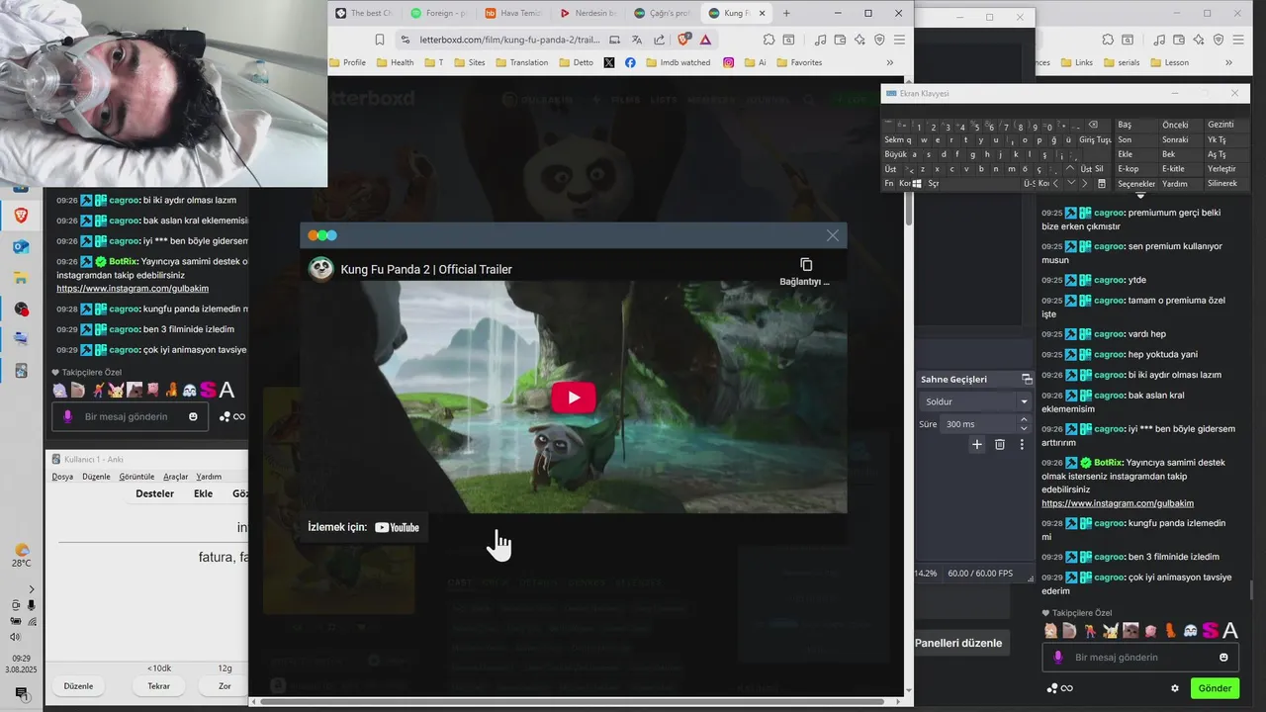
Task: Delete the selected scene transition
Action: pyautogui.click(x=1000, y=445)
